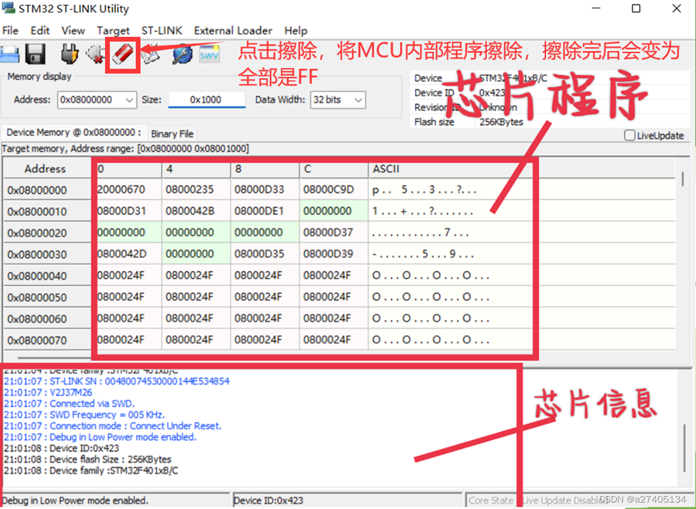
Task: Click address row 0x08000040
Action: click(x=47, y=275)
